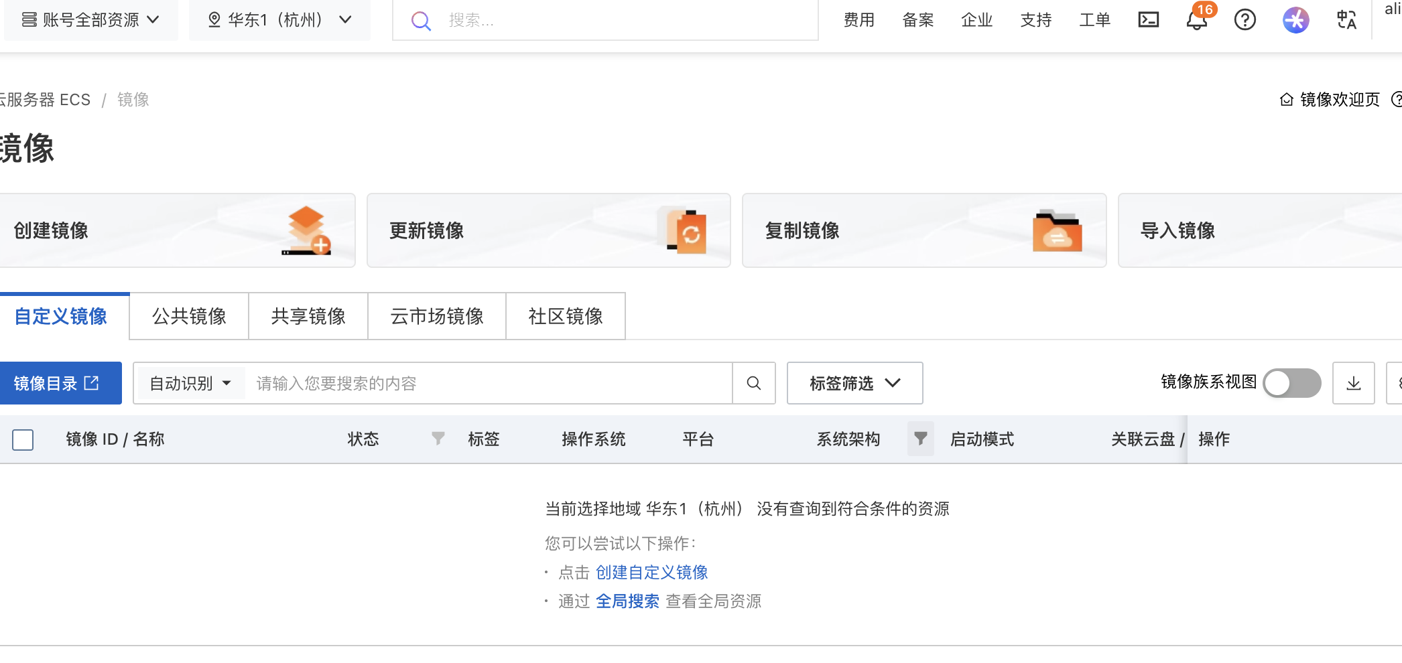Toggle the 镜像族系视图 switch
The image size is (1402, 663).
coord(1291,383)
